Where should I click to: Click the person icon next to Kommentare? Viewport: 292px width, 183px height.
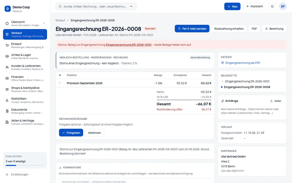coord(60,168)
